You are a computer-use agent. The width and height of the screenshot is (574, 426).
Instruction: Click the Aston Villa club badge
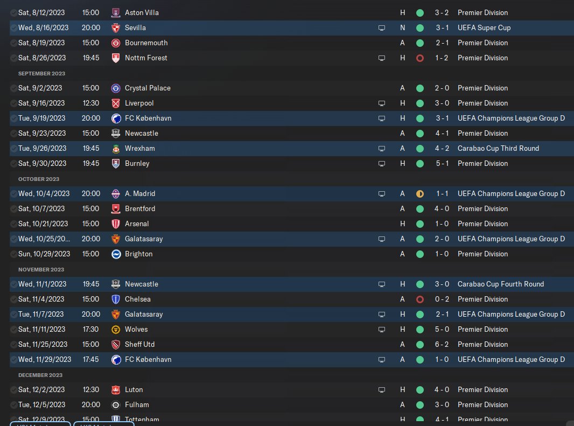pyautogui.click(x=116, y=12)
